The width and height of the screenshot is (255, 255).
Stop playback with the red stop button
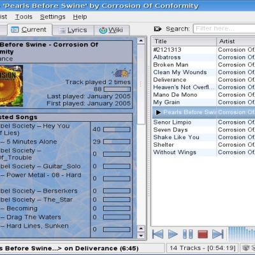pyautogui.click(x=203, y=234)
